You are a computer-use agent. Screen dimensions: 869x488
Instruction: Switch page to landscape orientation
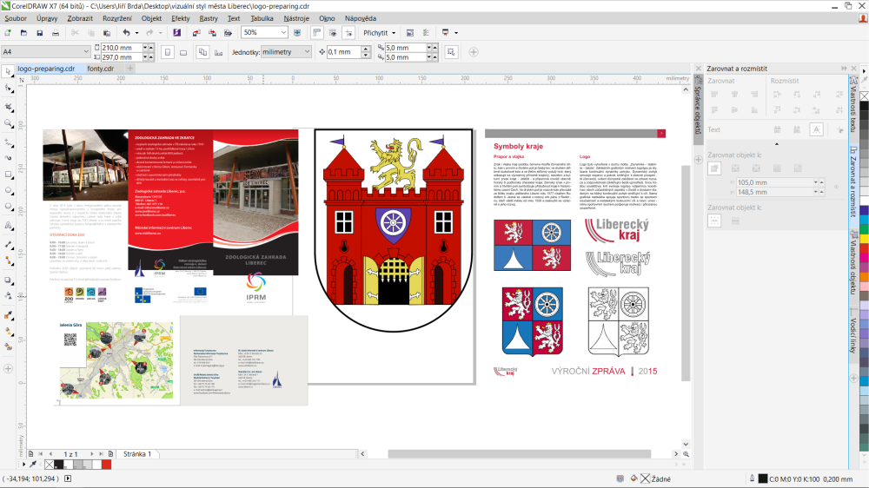[x=183, y=52]
